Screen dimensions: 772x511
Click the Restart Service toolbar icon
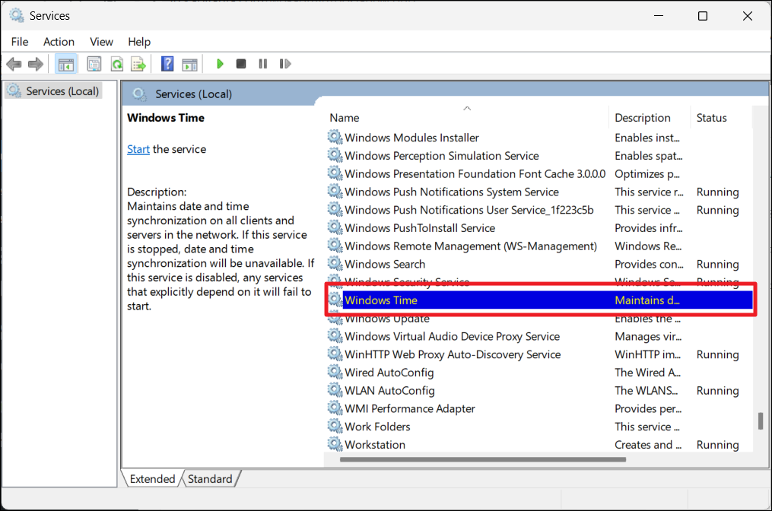pyautogui.click(x=285, y=64)
